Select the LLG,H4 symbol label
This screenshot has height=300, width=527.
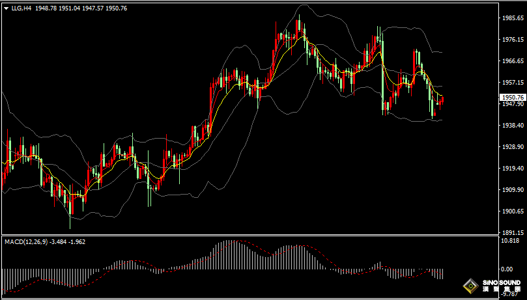pyautogui.click(x=21, y=8)
